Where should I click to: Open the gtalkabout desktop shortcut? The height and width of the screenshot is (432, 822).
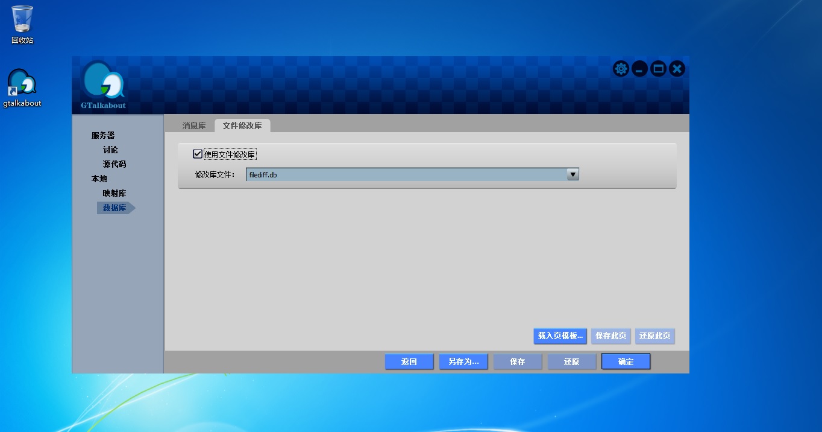click(22, 88)
